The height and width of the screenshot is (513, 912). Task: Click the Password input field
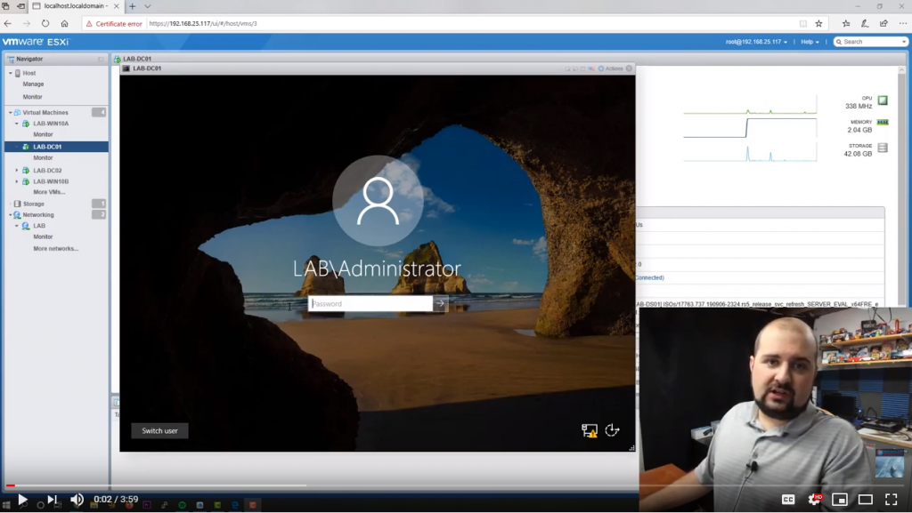(370, 303)
